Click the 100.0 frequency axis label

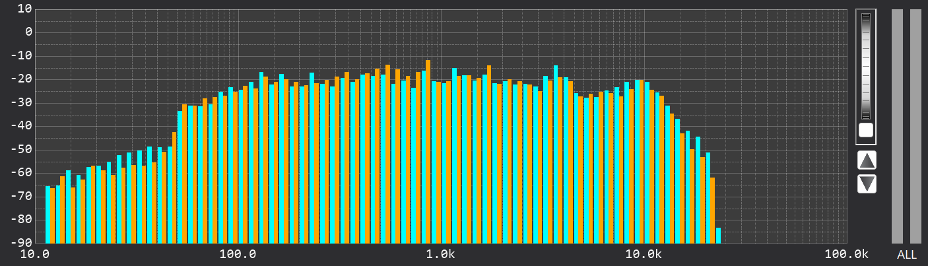pyautogui.click(x=238, y=255)
